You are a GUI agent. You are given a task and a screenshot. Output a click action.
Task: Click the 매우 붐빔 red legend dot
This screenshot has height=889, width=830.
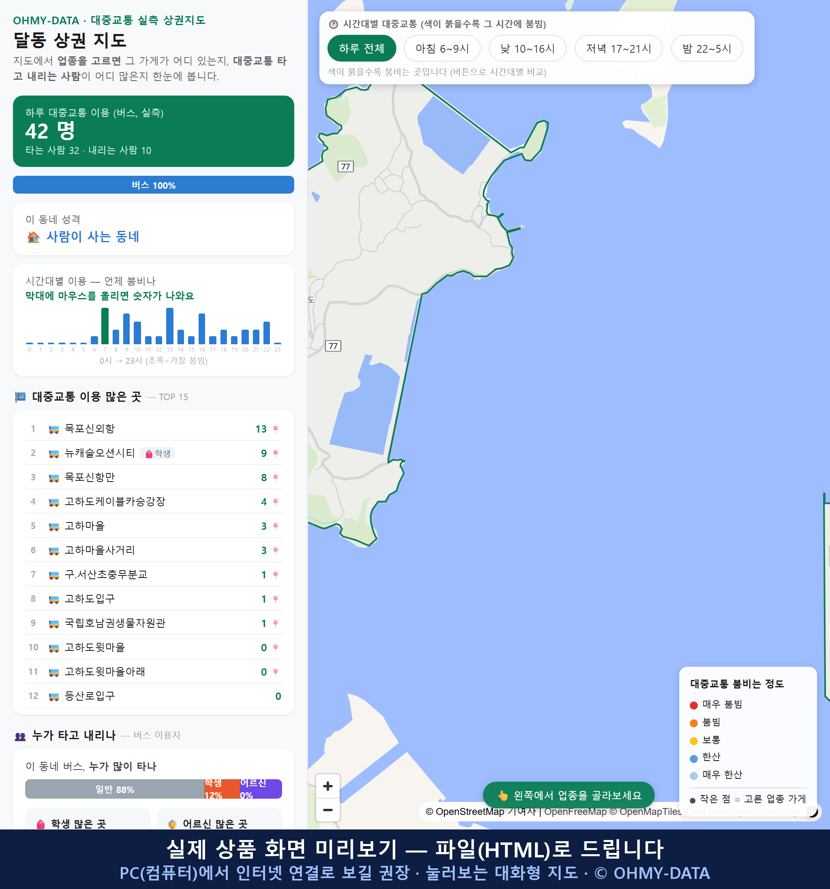tap(693, 705)
